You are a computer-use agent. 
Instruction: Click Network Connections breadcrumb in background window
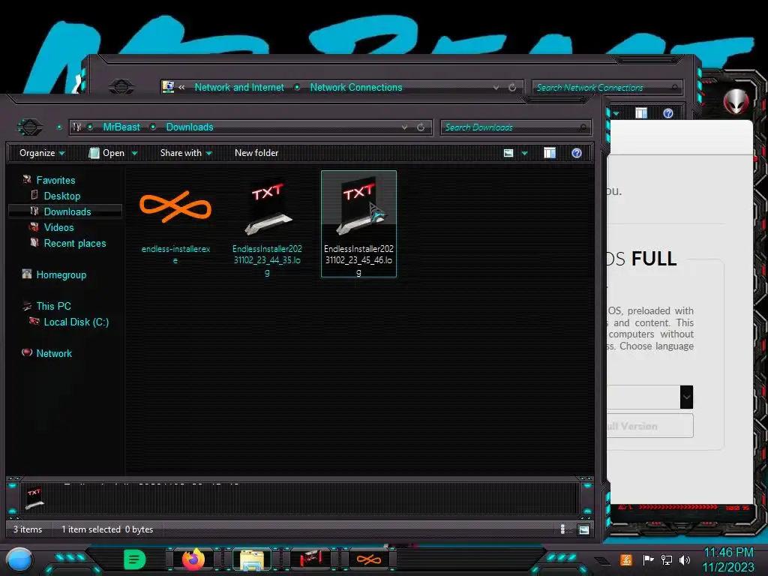(x=356, y=87)
